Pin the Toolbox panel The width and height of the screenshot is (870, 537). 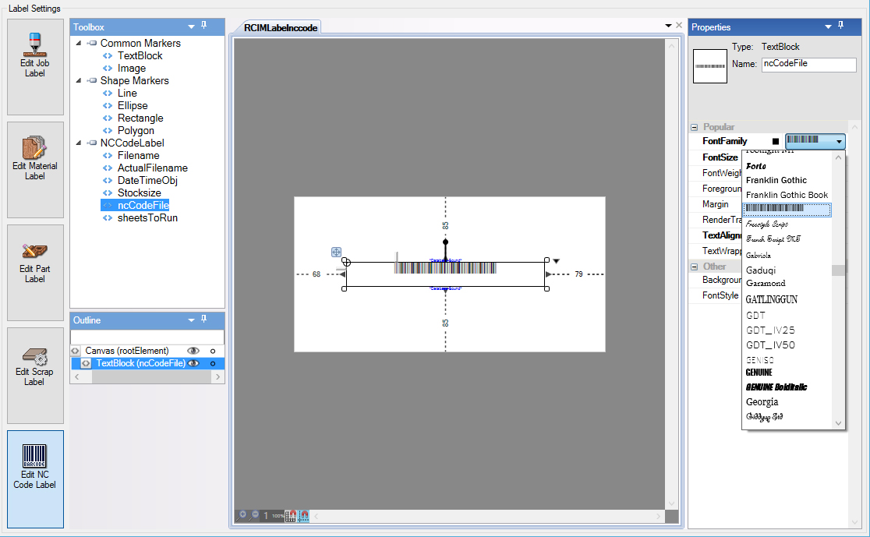click(x=204, y=26)
